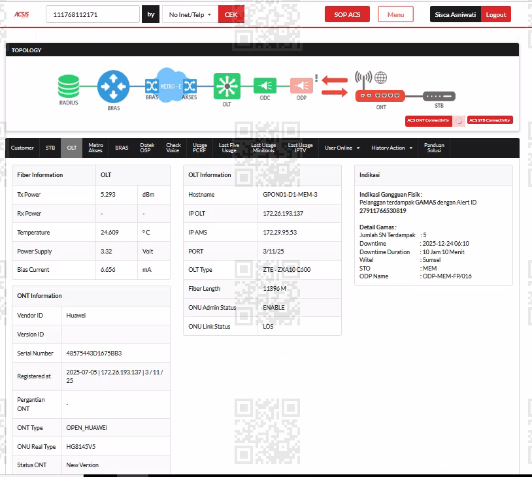Image resolution: width=532 pixels, height=477 pixels.
Task: Click the red CEK button
Action: tap(231, 14)
